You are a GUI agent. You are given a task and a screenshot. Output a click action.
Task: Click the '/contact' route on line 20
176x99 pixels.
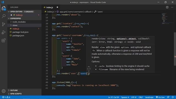pos(67,24)
